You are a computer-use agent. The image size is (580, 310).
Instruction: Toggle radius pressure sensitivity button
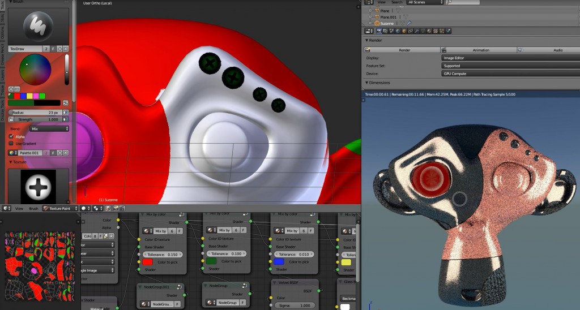tap(66, 113)
